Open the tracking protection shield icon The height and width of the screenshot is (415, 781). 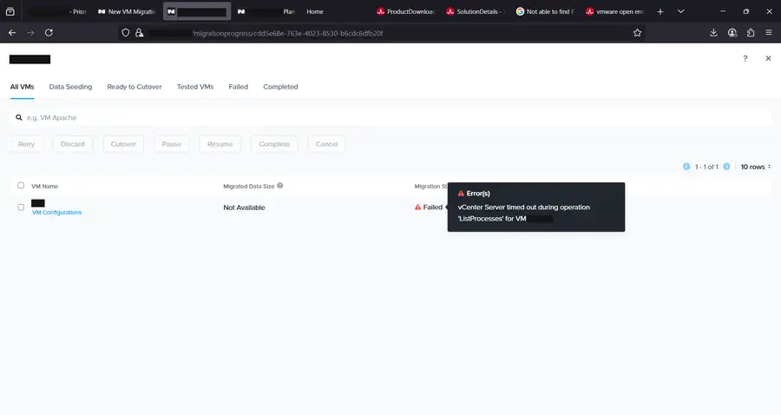click(126, 33)
